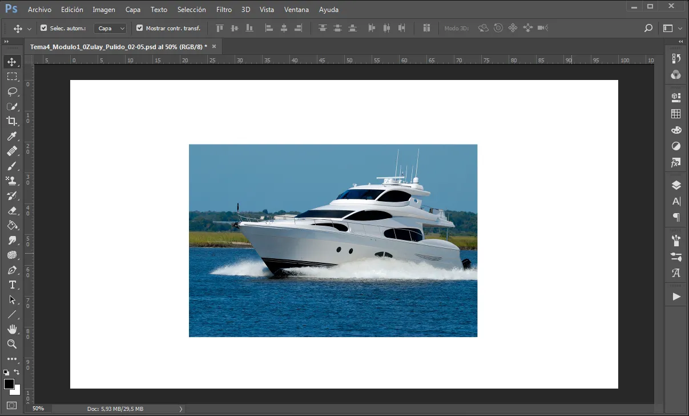Toggle Quick Mask mode
The width and height of the screenshot is (689, 416).
pos(12,406)
